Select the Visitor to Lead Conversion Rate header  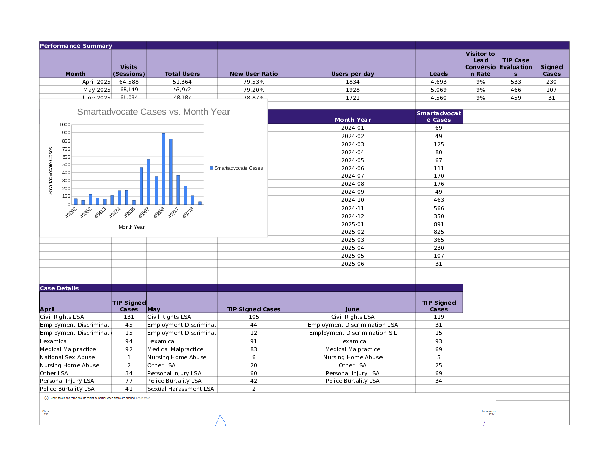(x=480, y=63)
